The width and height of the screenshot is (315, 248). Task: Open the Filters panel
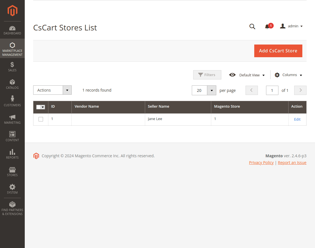pos(207,75)
